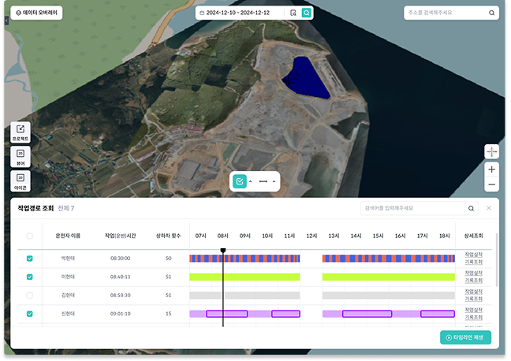Click the 상세조회 column header
The image size is (511, 361).
click(x=473, y=236)
